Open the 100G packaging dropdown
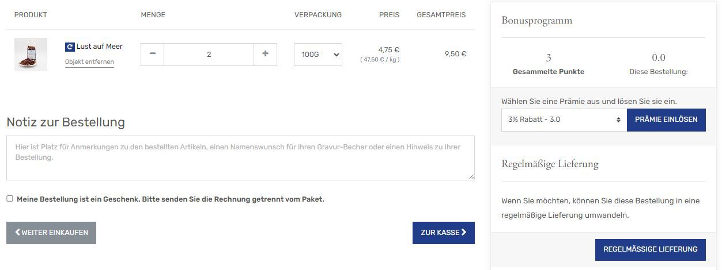The height and width of the screenshot is (270, 722). tap(317, 55)
